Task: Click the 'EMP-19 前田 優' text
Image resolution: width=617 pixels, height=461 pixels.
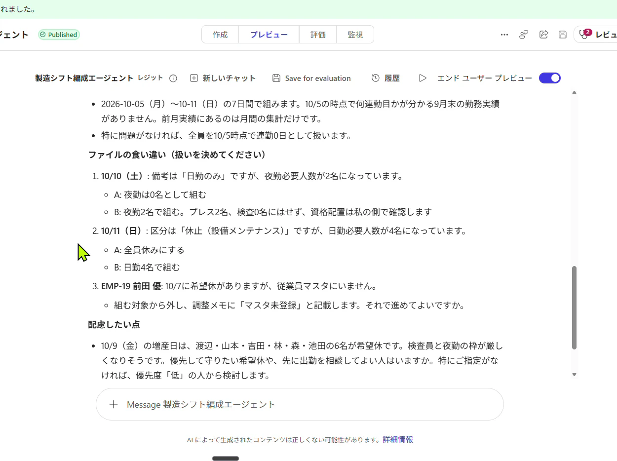Action: (x=131, y=286)
